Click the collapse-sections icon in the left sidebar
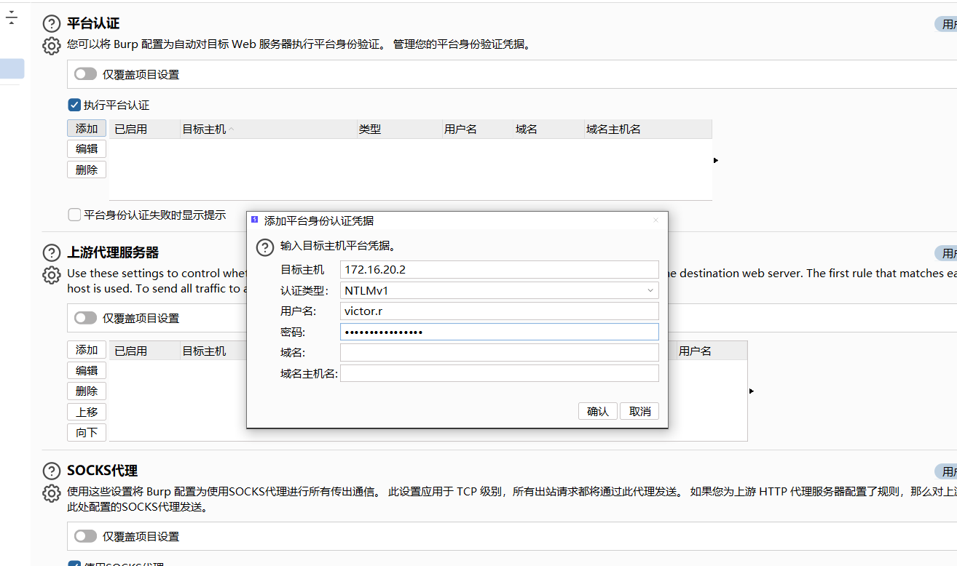957x566 pixels. click(x=11, y=17)
